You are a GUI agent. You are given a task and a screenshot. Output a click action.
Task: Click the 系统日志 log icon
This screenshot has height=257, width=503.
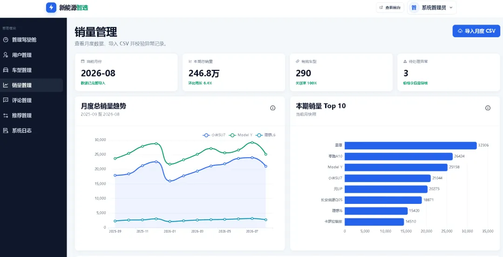tap(6, 130)
